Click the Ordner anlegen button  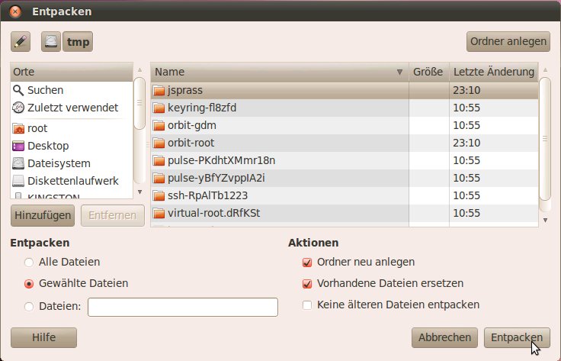[x=508, y=41]
